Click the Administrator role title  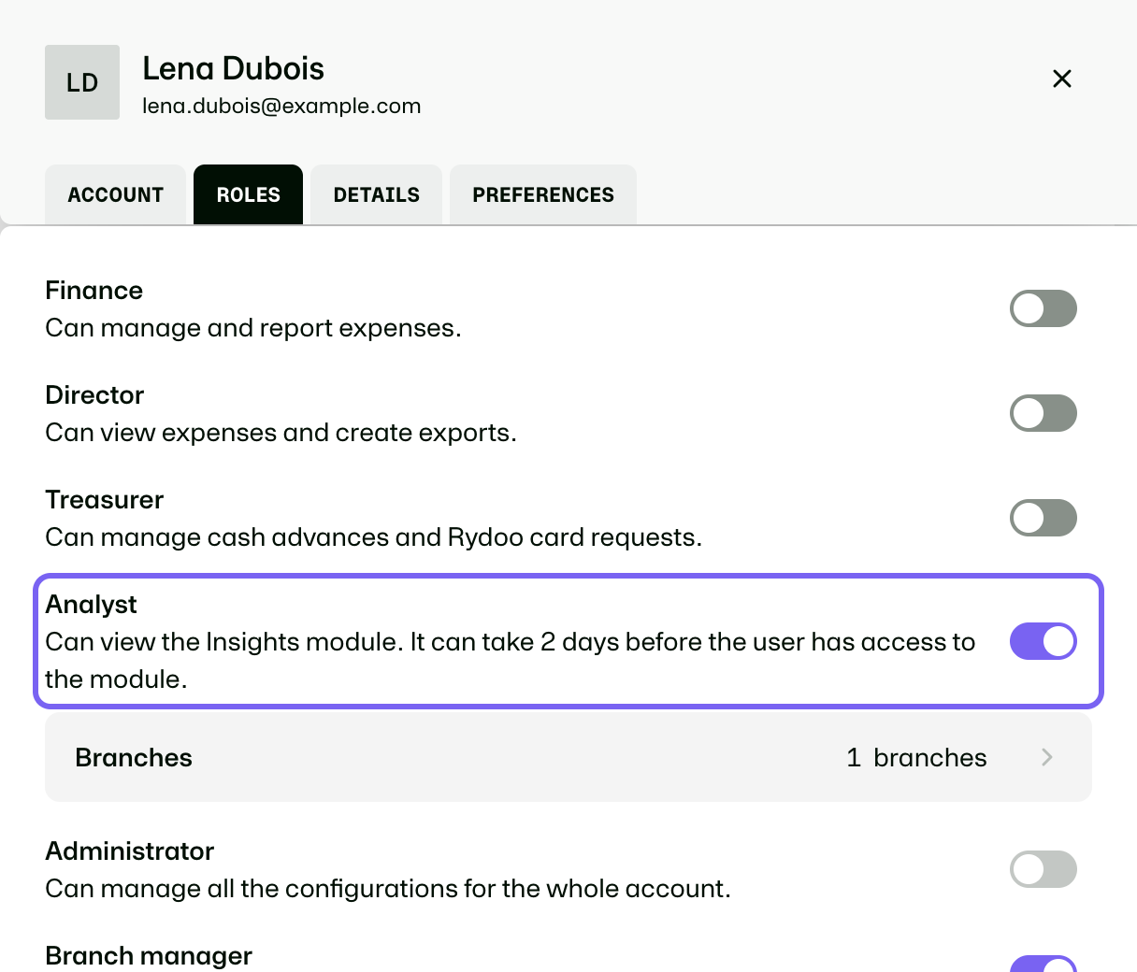click(x=130, y=850)
